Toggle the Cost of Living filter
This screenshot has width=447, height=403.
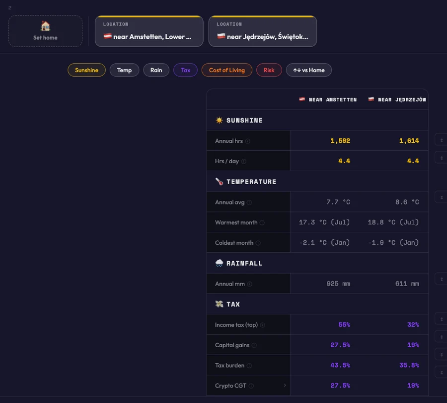tap(227, 70)
